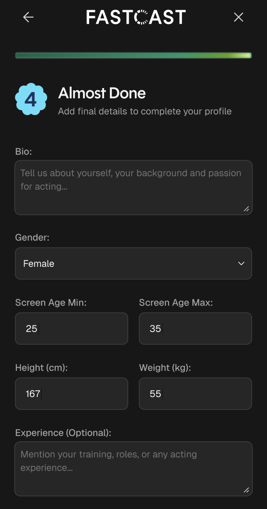Click the FASTCAST logo
The width and height of the screenshot is (267, 509).
pyautogui.click(x=136, y=17)
